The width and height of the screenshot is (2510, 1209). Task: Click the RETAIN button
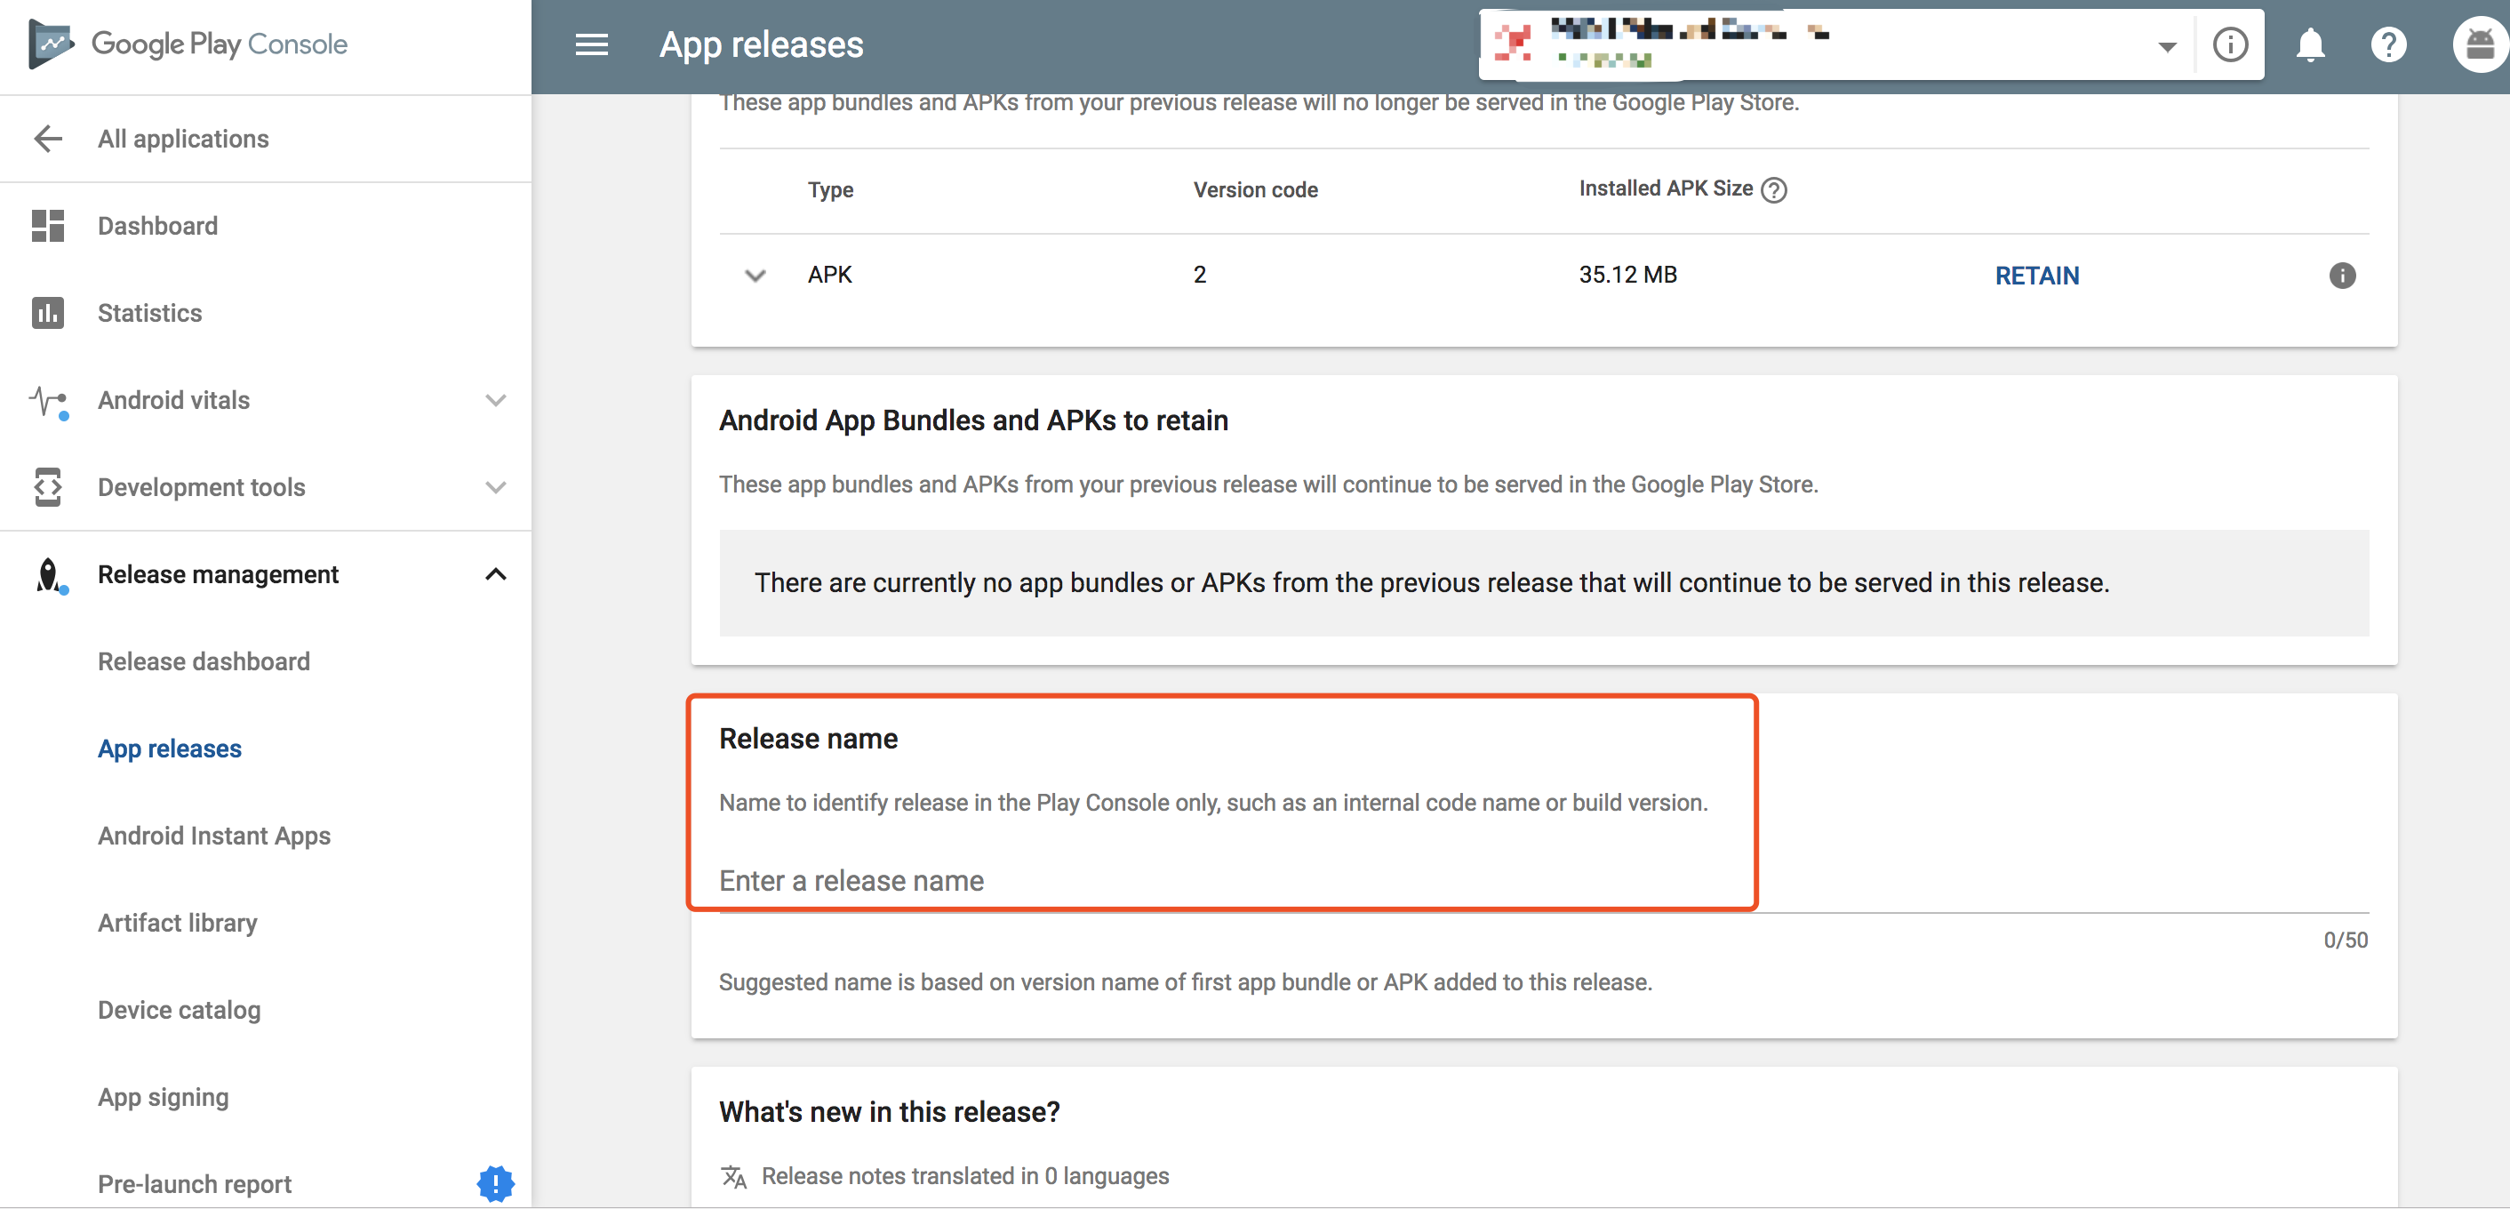pyautogui.click(x=2036, y=276)
